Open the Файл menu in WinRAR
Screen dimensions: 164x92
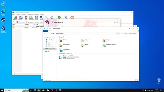pos(14,15)
